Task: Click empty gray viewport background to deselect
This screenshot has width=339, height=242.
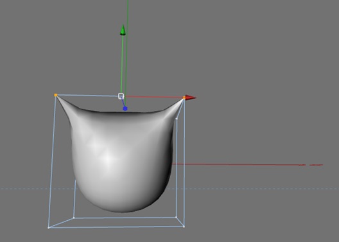Action: [259, 65]
